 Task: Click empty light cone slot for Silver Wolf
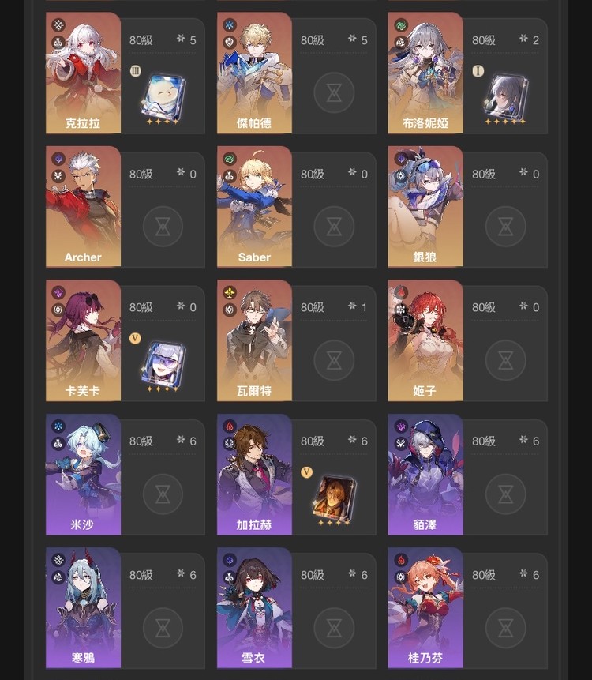506,227
